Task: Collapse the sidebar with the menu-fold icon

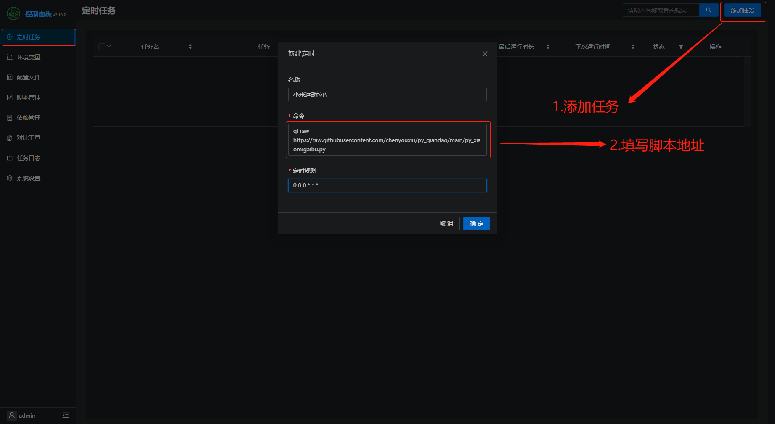Action: tap(66, 415)
